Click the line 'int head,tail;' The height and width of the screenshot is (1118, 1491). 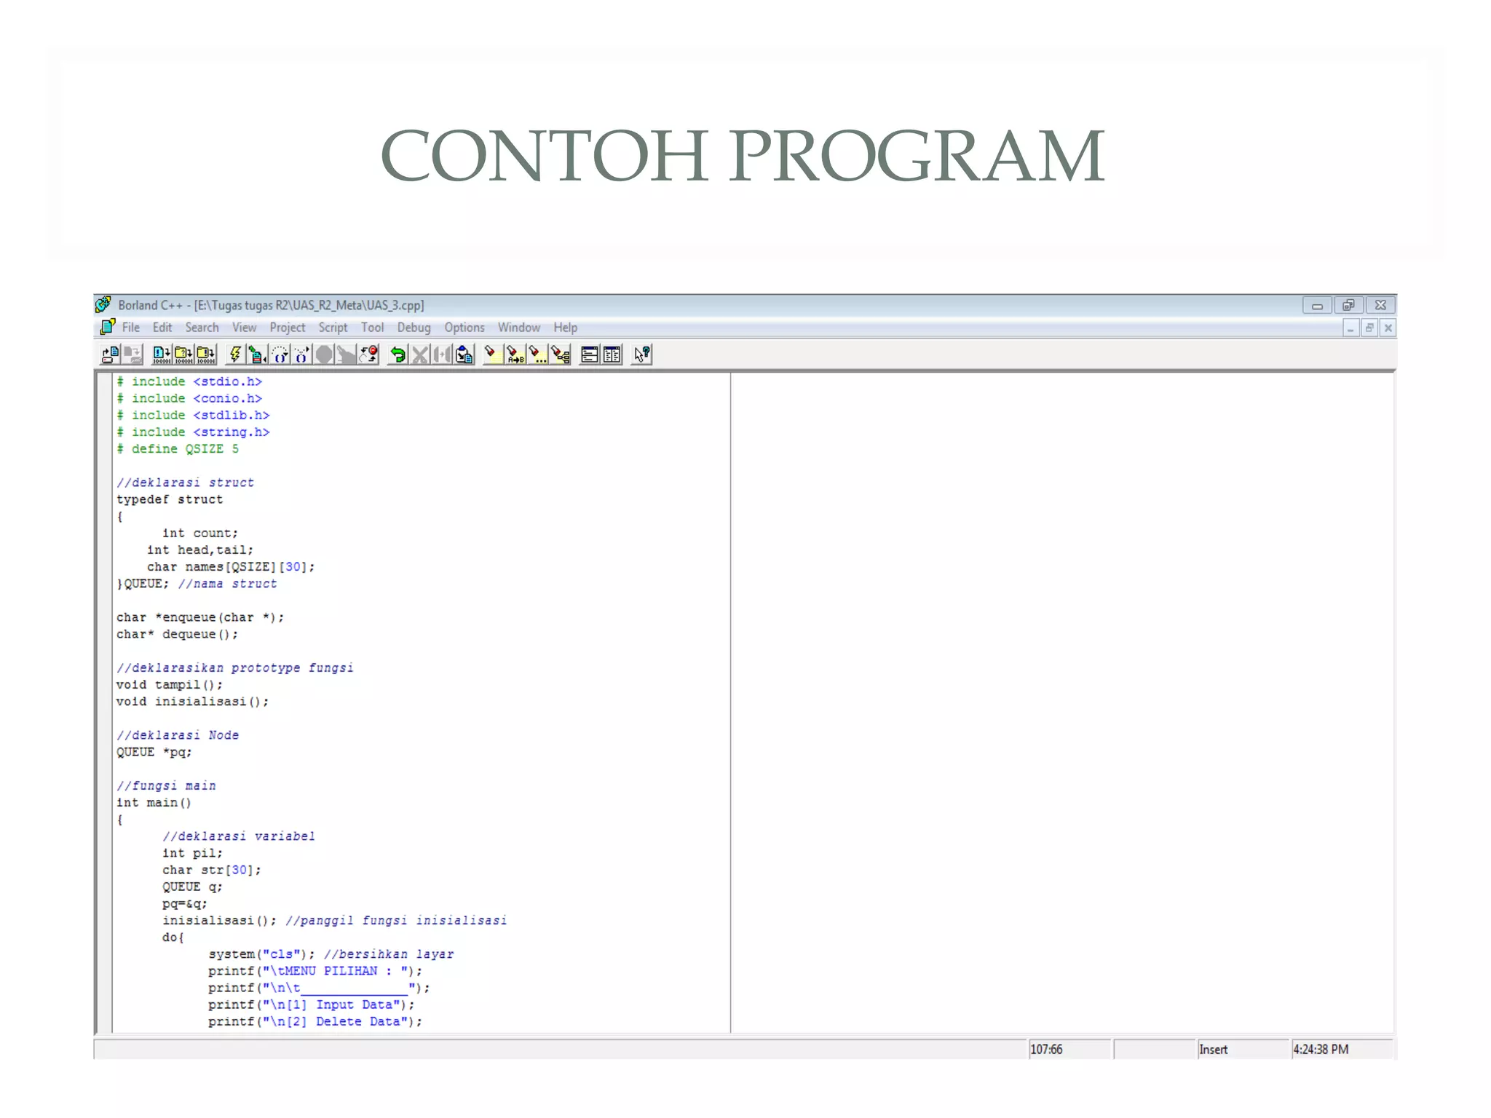point(200,550)
